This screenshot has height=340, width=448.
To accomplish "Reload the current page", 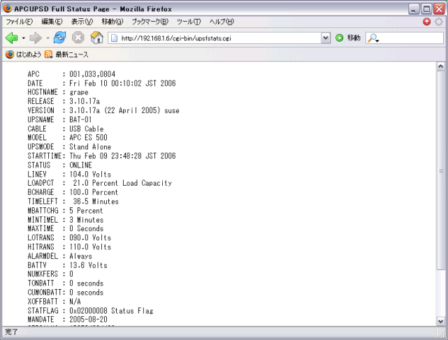I will coord(60,38).
